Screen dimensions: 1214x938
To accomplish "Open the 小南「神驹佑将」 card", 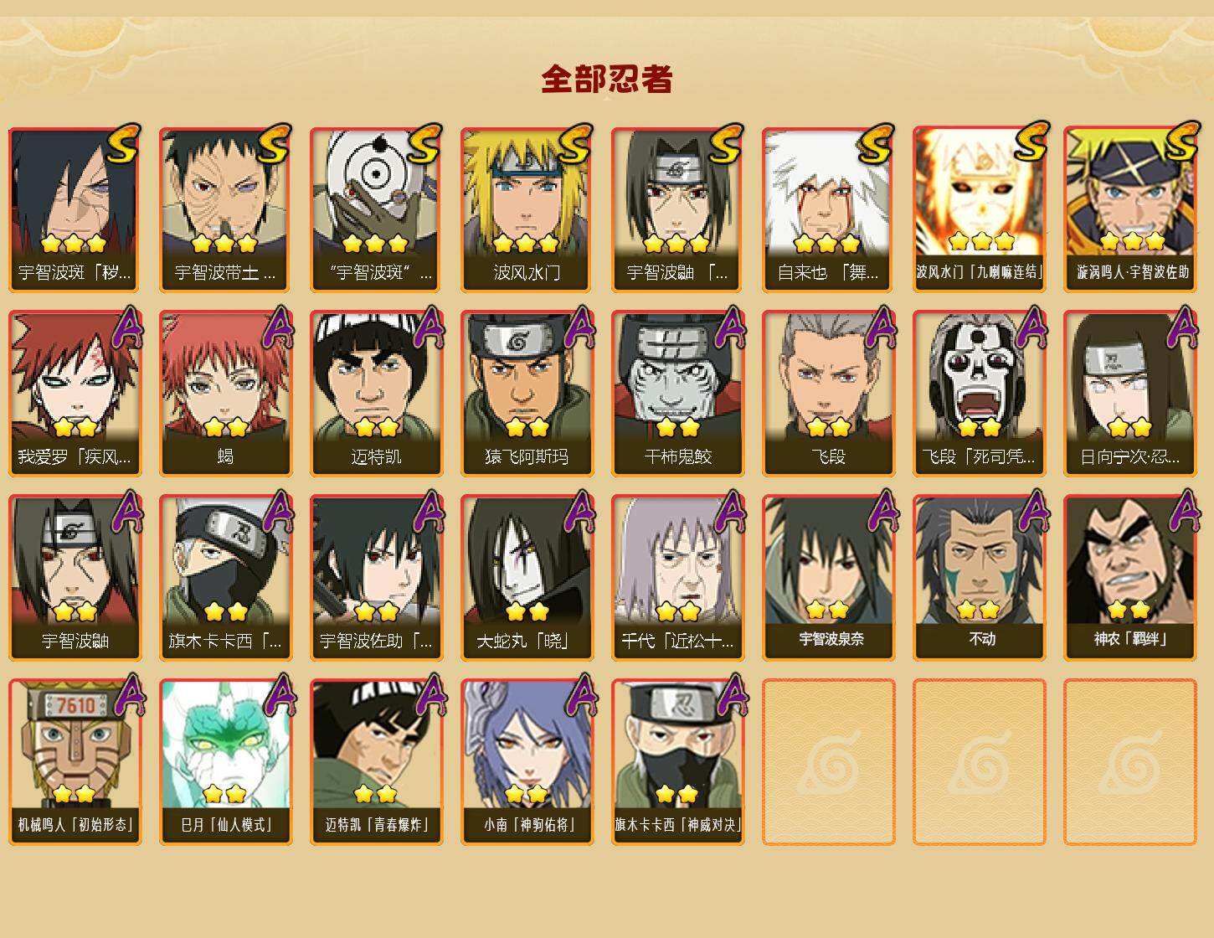I will [x=527, y=762].
